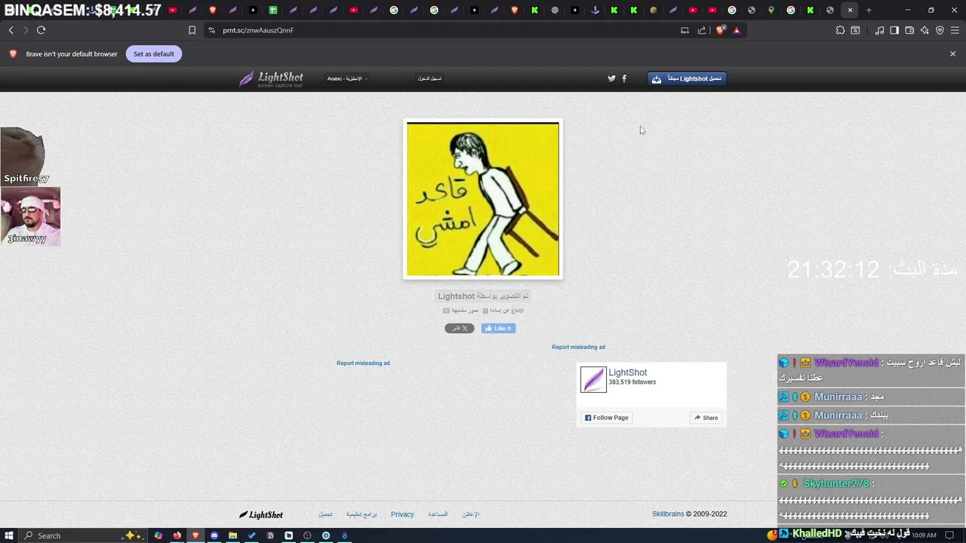Click the download Lightshot free button
The height and width of the screenshot is (543, 966).
tap(687, 78)
